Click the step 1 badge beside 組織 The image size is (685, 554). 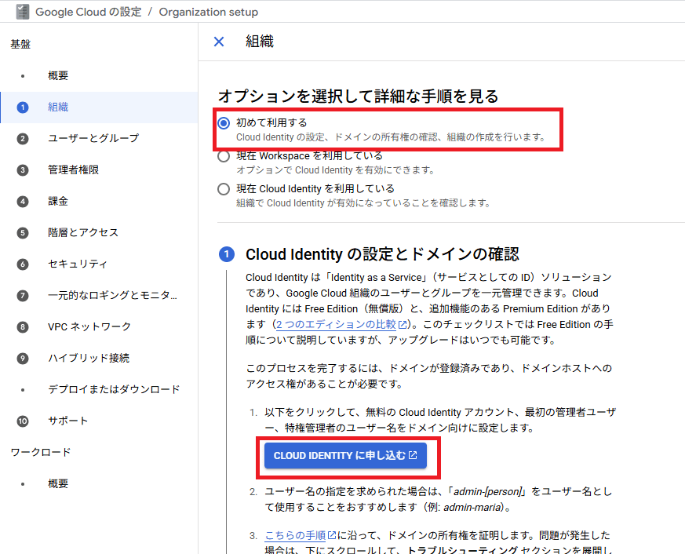click(x=23, y=108)
